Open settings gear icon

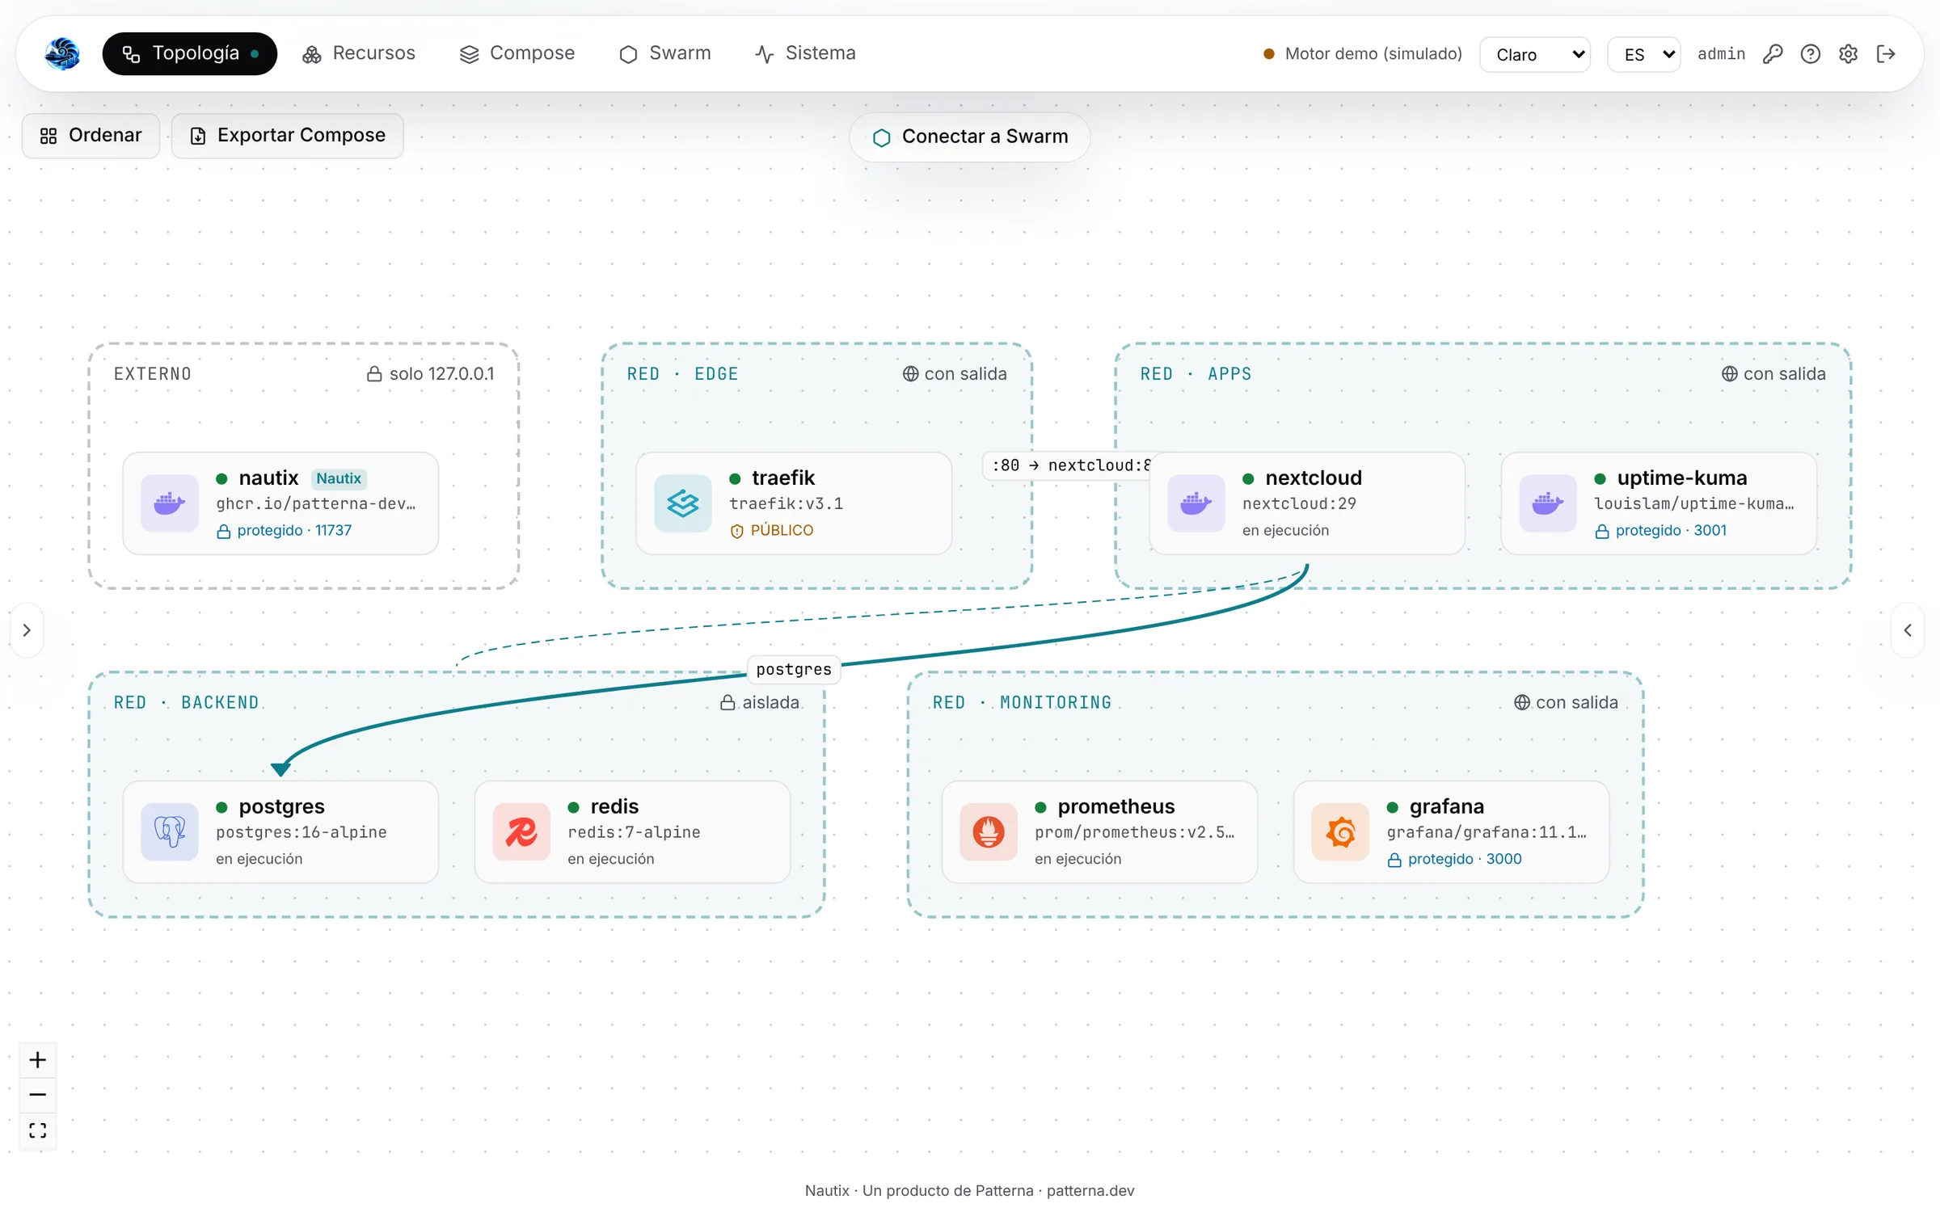click(1849, 54)
